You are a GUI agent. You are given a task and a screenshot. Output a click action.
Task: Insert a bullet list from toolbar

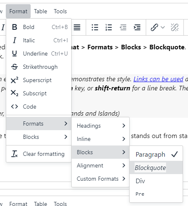[x=95, y=27]
